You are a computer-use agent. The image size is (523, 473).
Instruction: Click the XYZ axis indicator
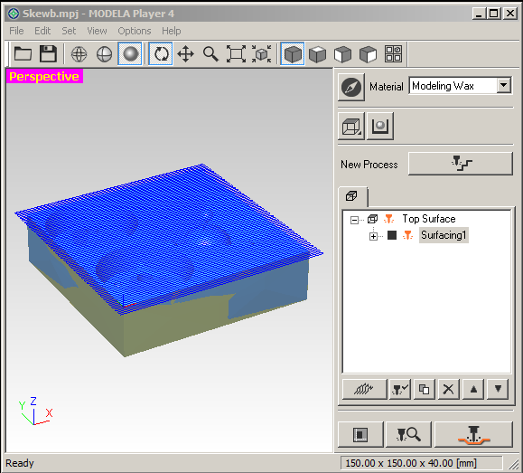pos(35,412)
